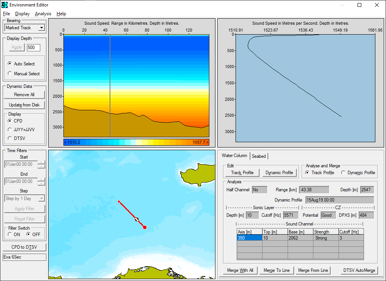Select the Axis cell showing 350

pyautogui.click(x=249, y=238)
